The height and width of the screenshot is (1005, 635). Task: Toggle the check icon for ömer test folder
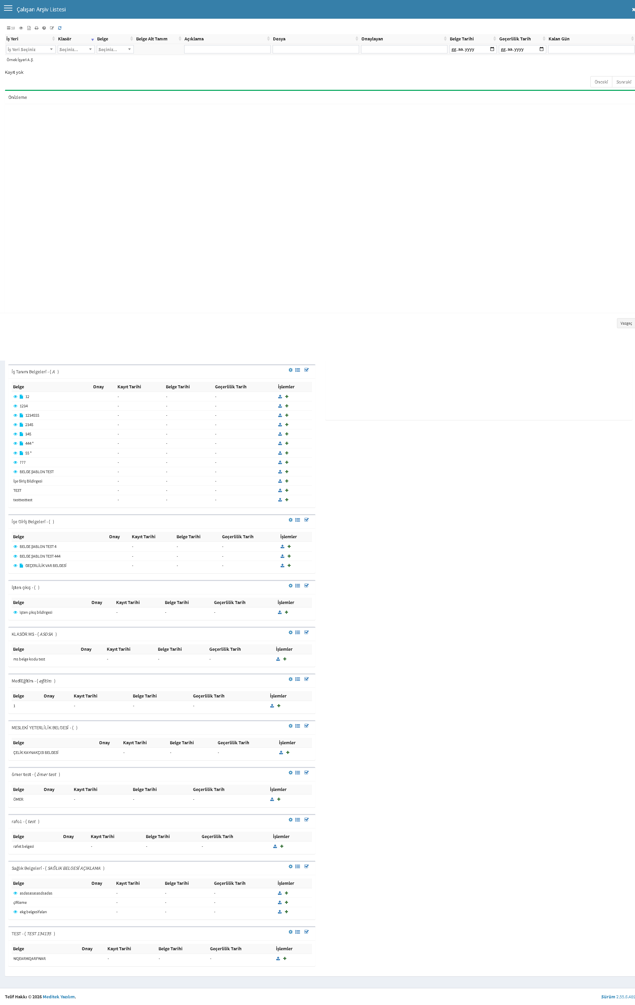pos(306,773)
